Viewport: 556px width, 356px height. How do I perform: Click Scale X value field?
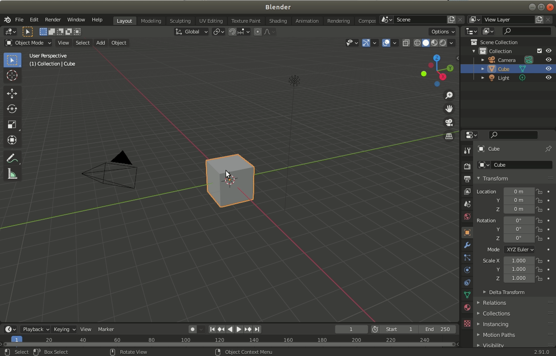coord(519,261)
